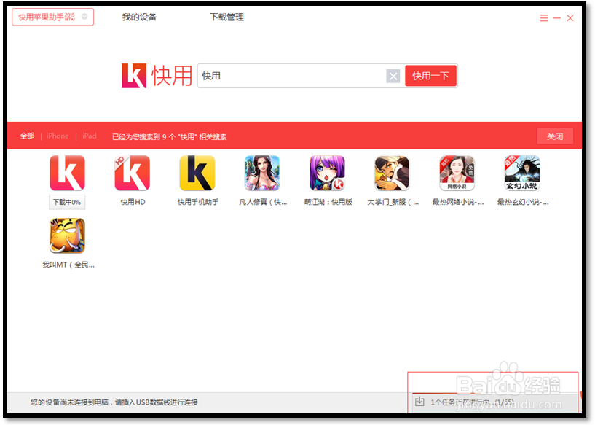595x425 pixels.
Task: Select the 快用HD app icon
Action: coord(132,173)
